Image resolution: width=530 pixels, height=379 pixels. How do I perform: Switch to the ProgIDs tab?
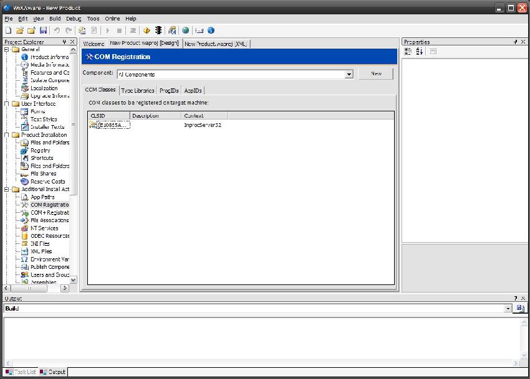(169, 90)
